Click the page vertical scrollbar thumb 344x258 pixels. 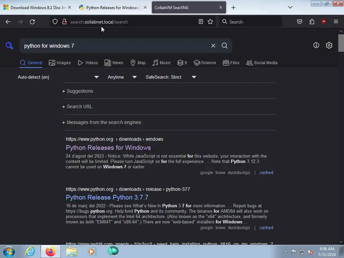tap(341, 43)
